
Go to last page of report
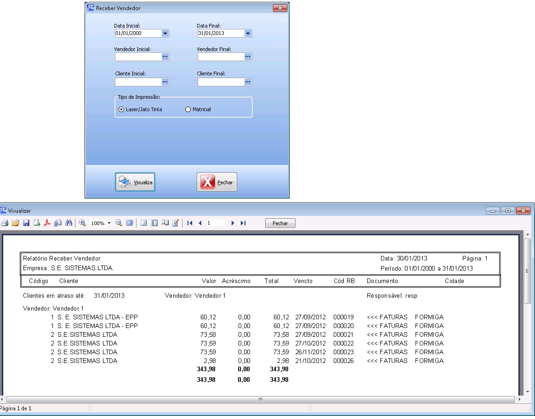(243, 223)
